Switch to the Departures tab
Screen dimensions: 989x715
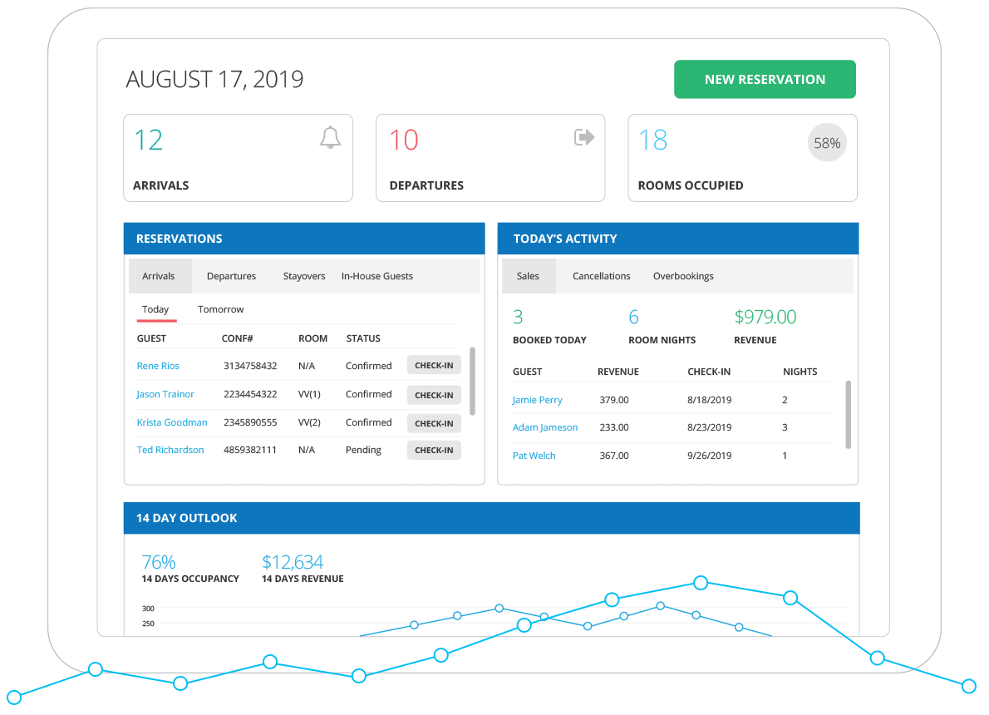(231, 275)
